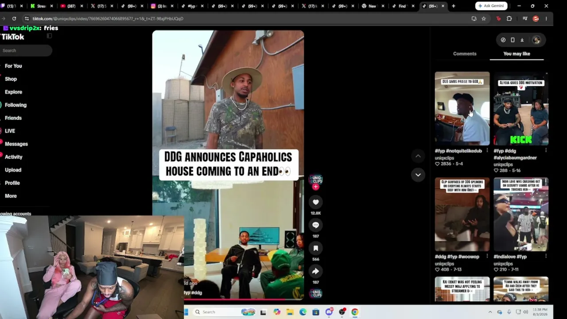
Task: Follow the creator with the red plus button
Action: 315,187
